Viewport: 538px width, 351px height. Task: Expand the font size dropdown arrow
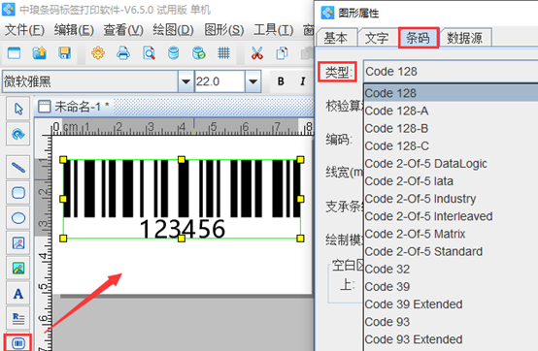[x=252, y=81]
